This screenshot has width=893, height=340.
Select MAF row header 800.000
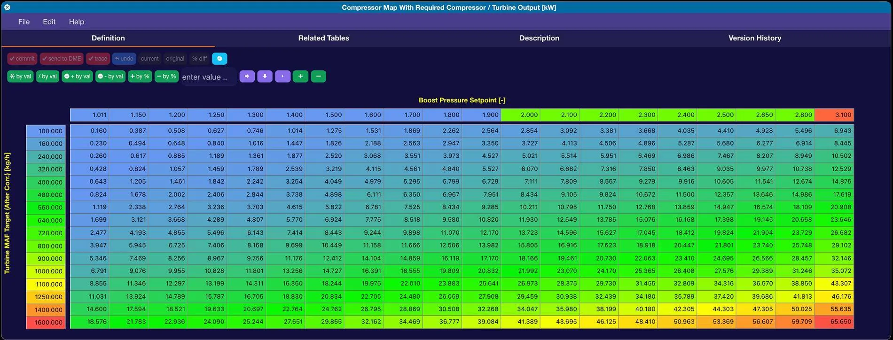46,246
